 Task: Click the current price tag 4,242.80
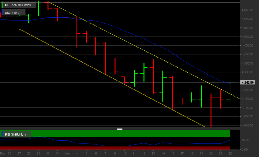coord(248,82)
